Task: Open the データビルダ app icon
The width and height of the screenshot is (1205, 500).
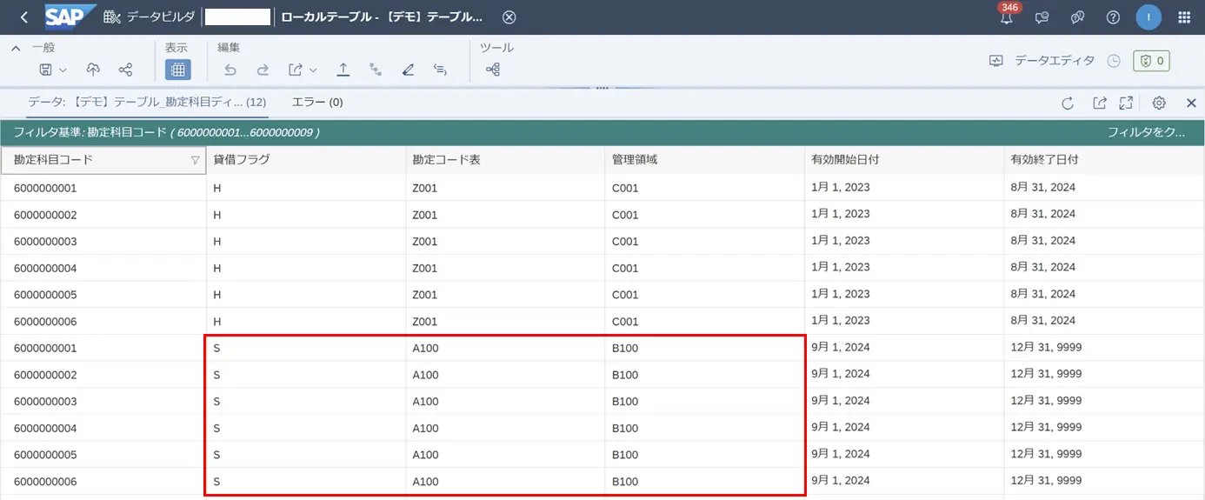Action: [x=112, y=17]
